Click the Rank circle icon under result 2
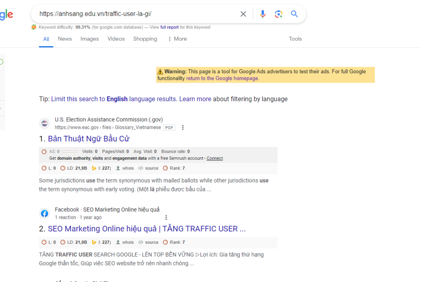 [165, 242]
